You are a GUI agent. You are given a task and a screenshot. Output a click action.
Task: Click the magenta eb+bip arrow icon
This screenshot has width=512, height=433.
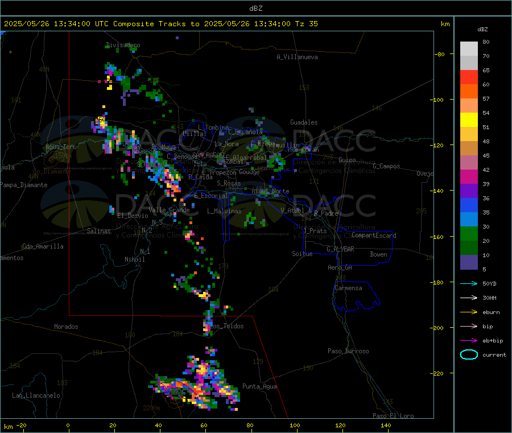[469, 341]
